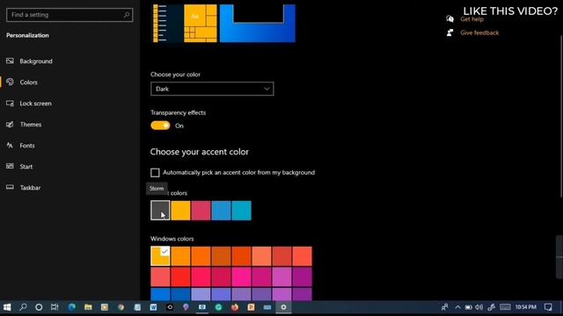
Task: Open the purple pin Maps app icon on taskbar
Action: [186, 307]
